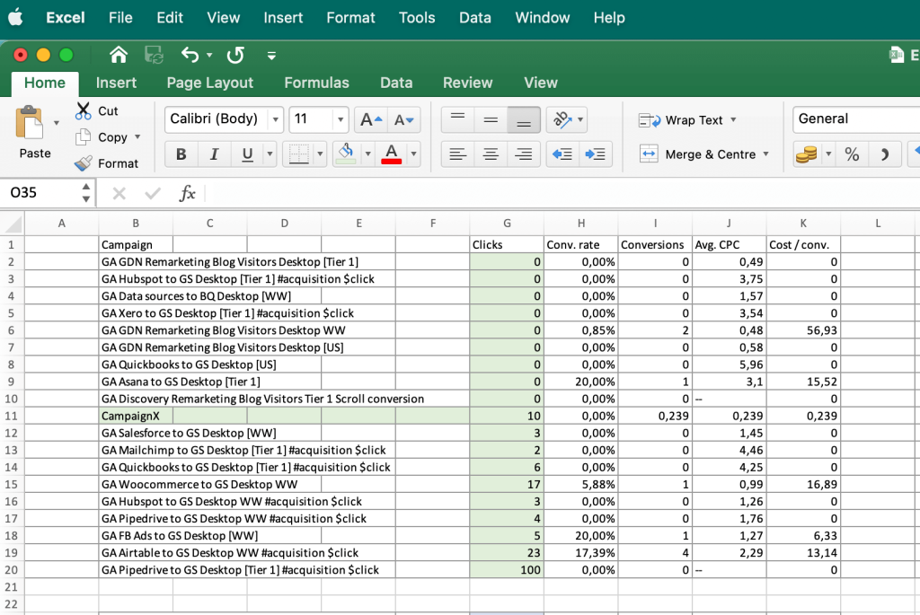Expand the font color dropdown arrow
This screenshot has height=615, width=920.
tap(413, 154)
